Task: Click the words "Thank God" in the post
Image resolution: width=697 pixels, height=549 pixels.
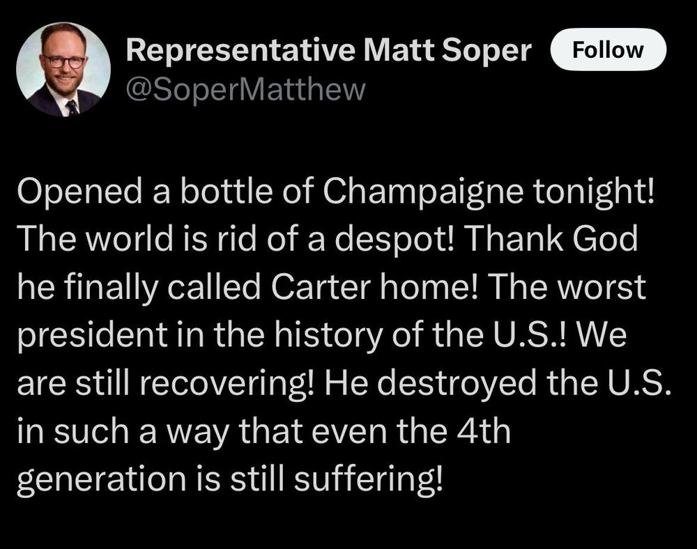Action: coord(551,239)
